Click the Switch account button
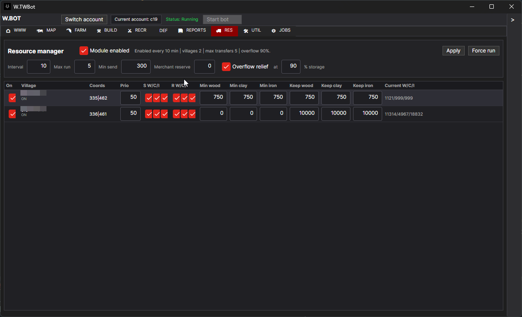The image size is (522, 317). (84, 19)
